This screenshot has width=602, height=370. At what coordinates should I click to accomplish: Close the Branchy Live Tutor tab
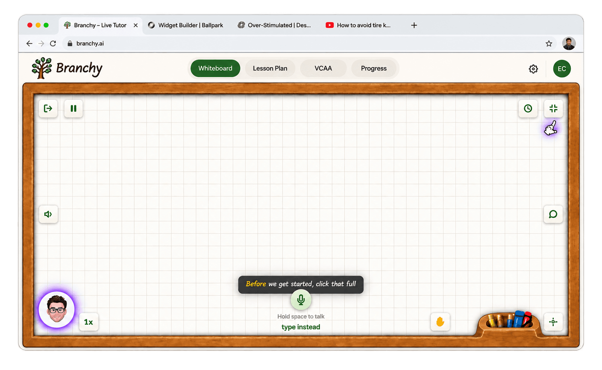pyautogui.click(x=136, y=25)
